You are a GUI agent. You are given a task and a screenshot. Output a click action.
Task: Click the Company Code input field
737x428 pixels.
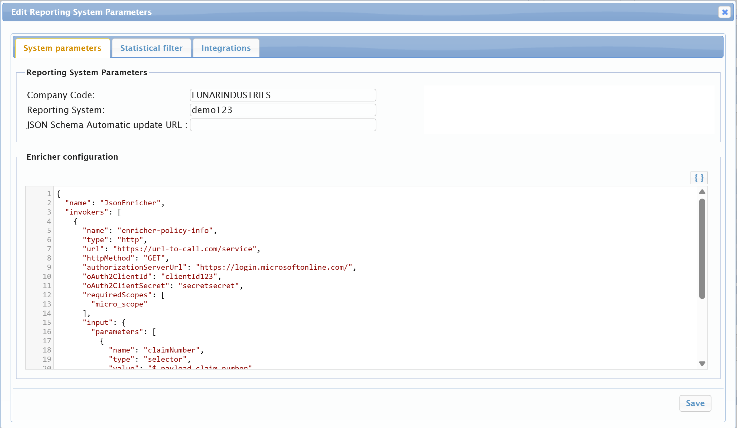pos(283,95)
